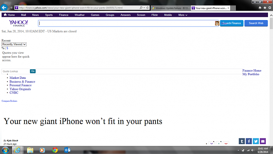Open Screen in the Yahoo navbar
This screenshot has width=273, height=154.
pyautogui.click(x=141, y=15)
